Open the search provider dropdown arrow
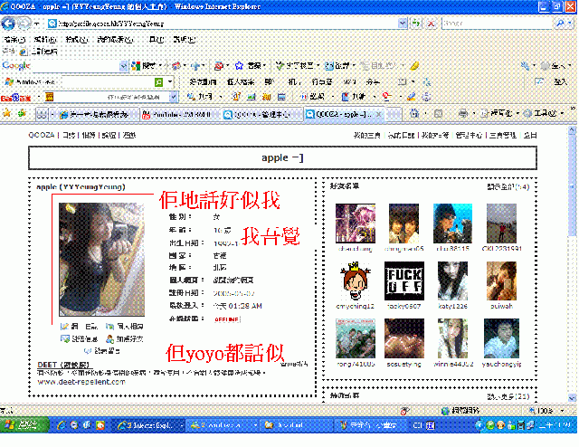579x447 pixels. click(x=570, y=24)
